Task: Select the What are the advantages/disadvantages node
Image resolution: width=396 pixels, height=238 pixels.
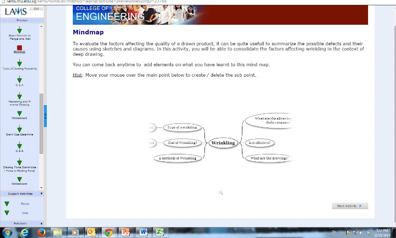Action: [x=269, y=120]
